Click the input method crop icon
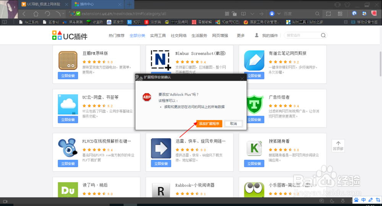The height and width of the screenshot is (206, 382). 378,200
